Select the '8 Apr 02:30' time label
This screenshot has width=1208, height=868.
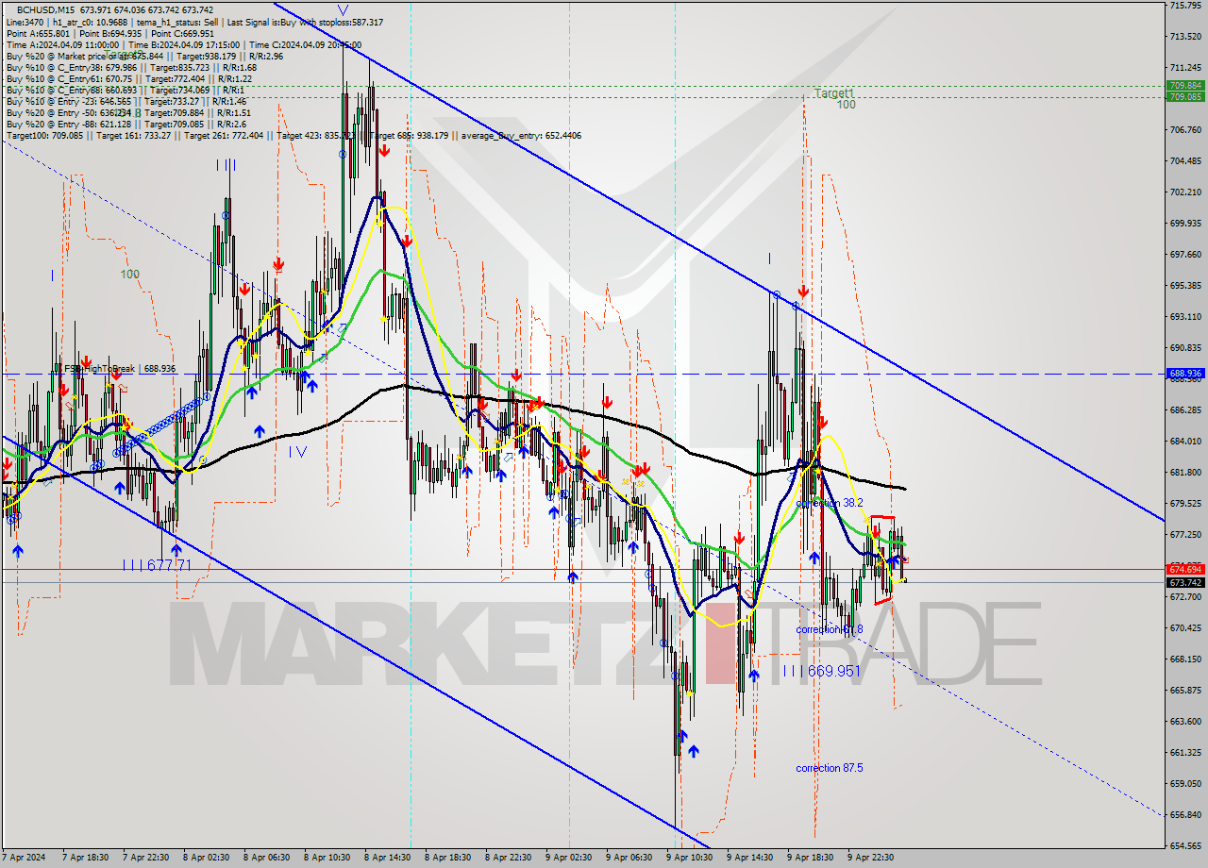208,858
